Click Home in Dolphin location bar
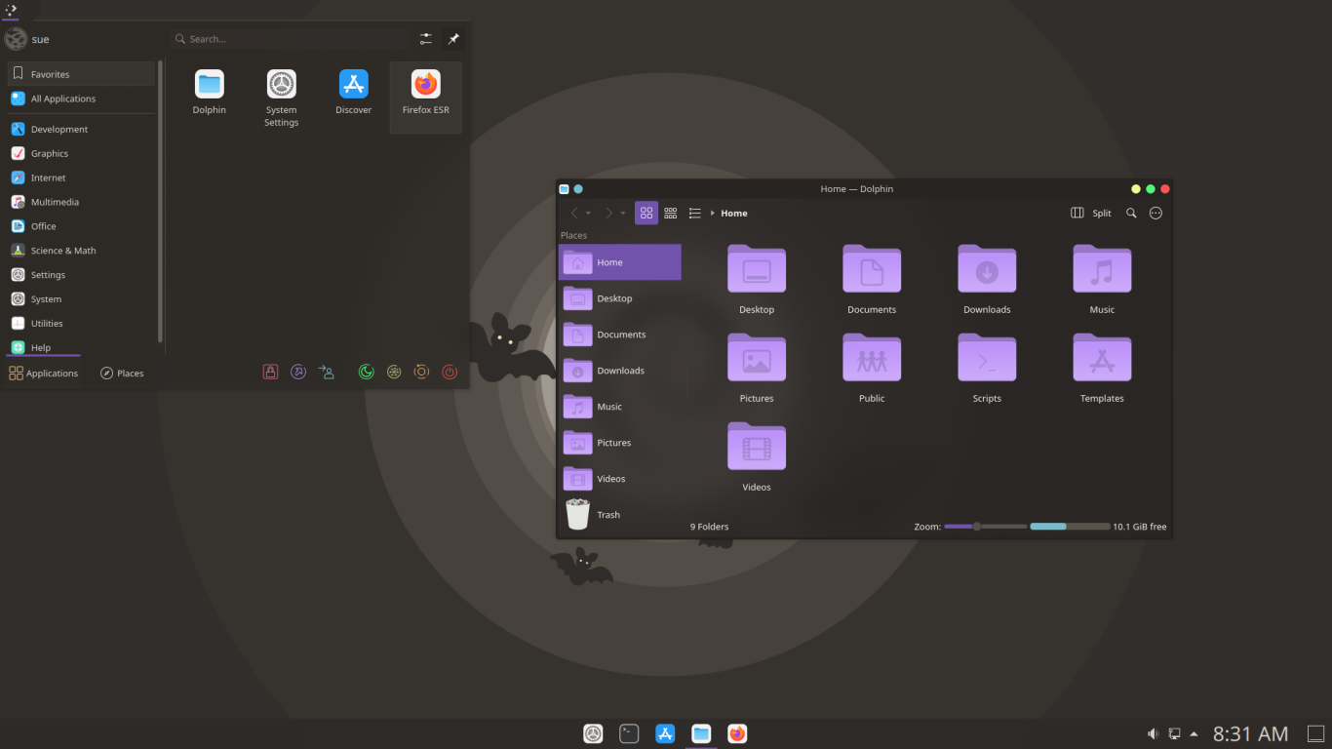This screenshot has width=1332, height=749. point(734,214)
